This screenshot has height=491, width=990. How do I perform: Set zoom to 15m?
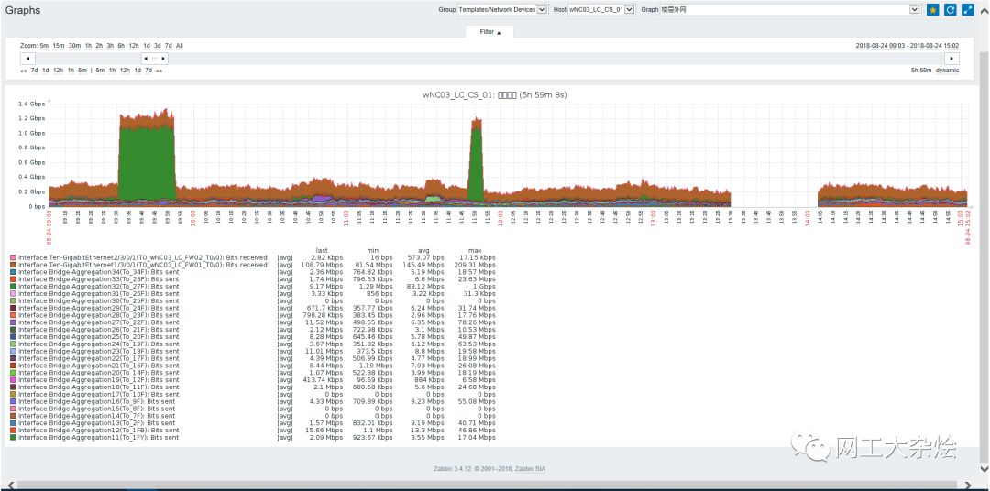[59, 46]
